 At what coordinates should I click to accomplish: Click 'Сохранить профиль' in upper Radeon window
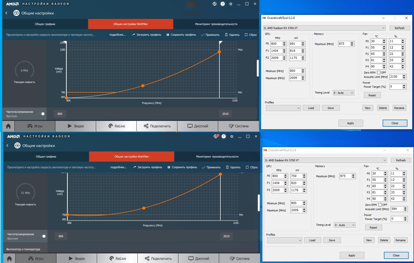tap(181, 35)
